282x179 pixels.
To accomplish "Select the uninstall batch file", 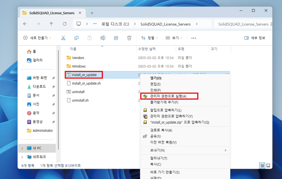I will 78,92.
